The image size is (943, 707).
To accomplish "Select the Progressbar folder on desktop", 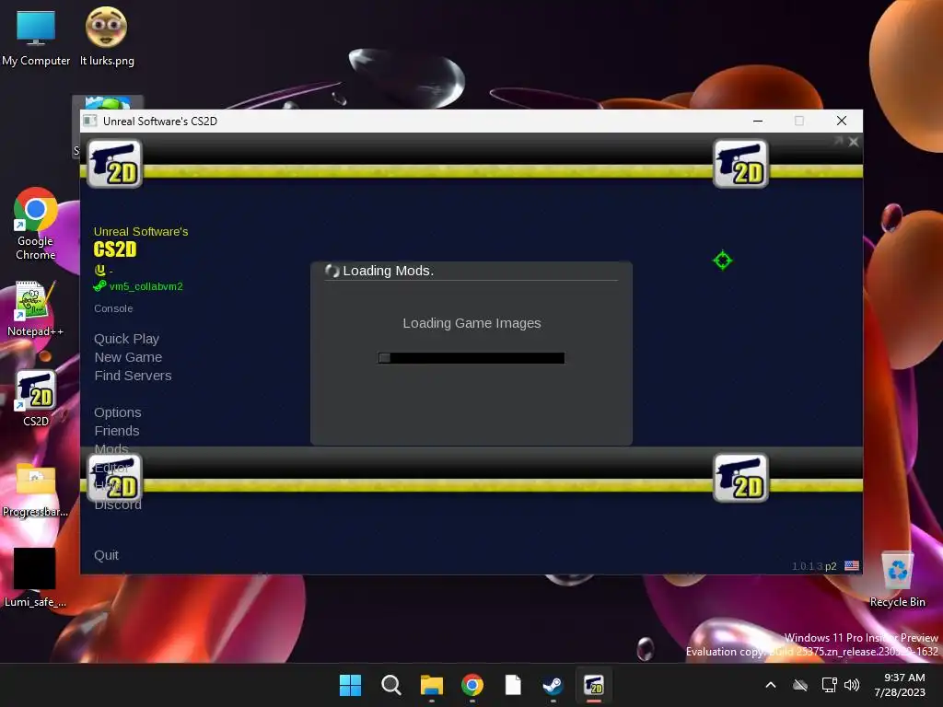I will click(36, 490).
